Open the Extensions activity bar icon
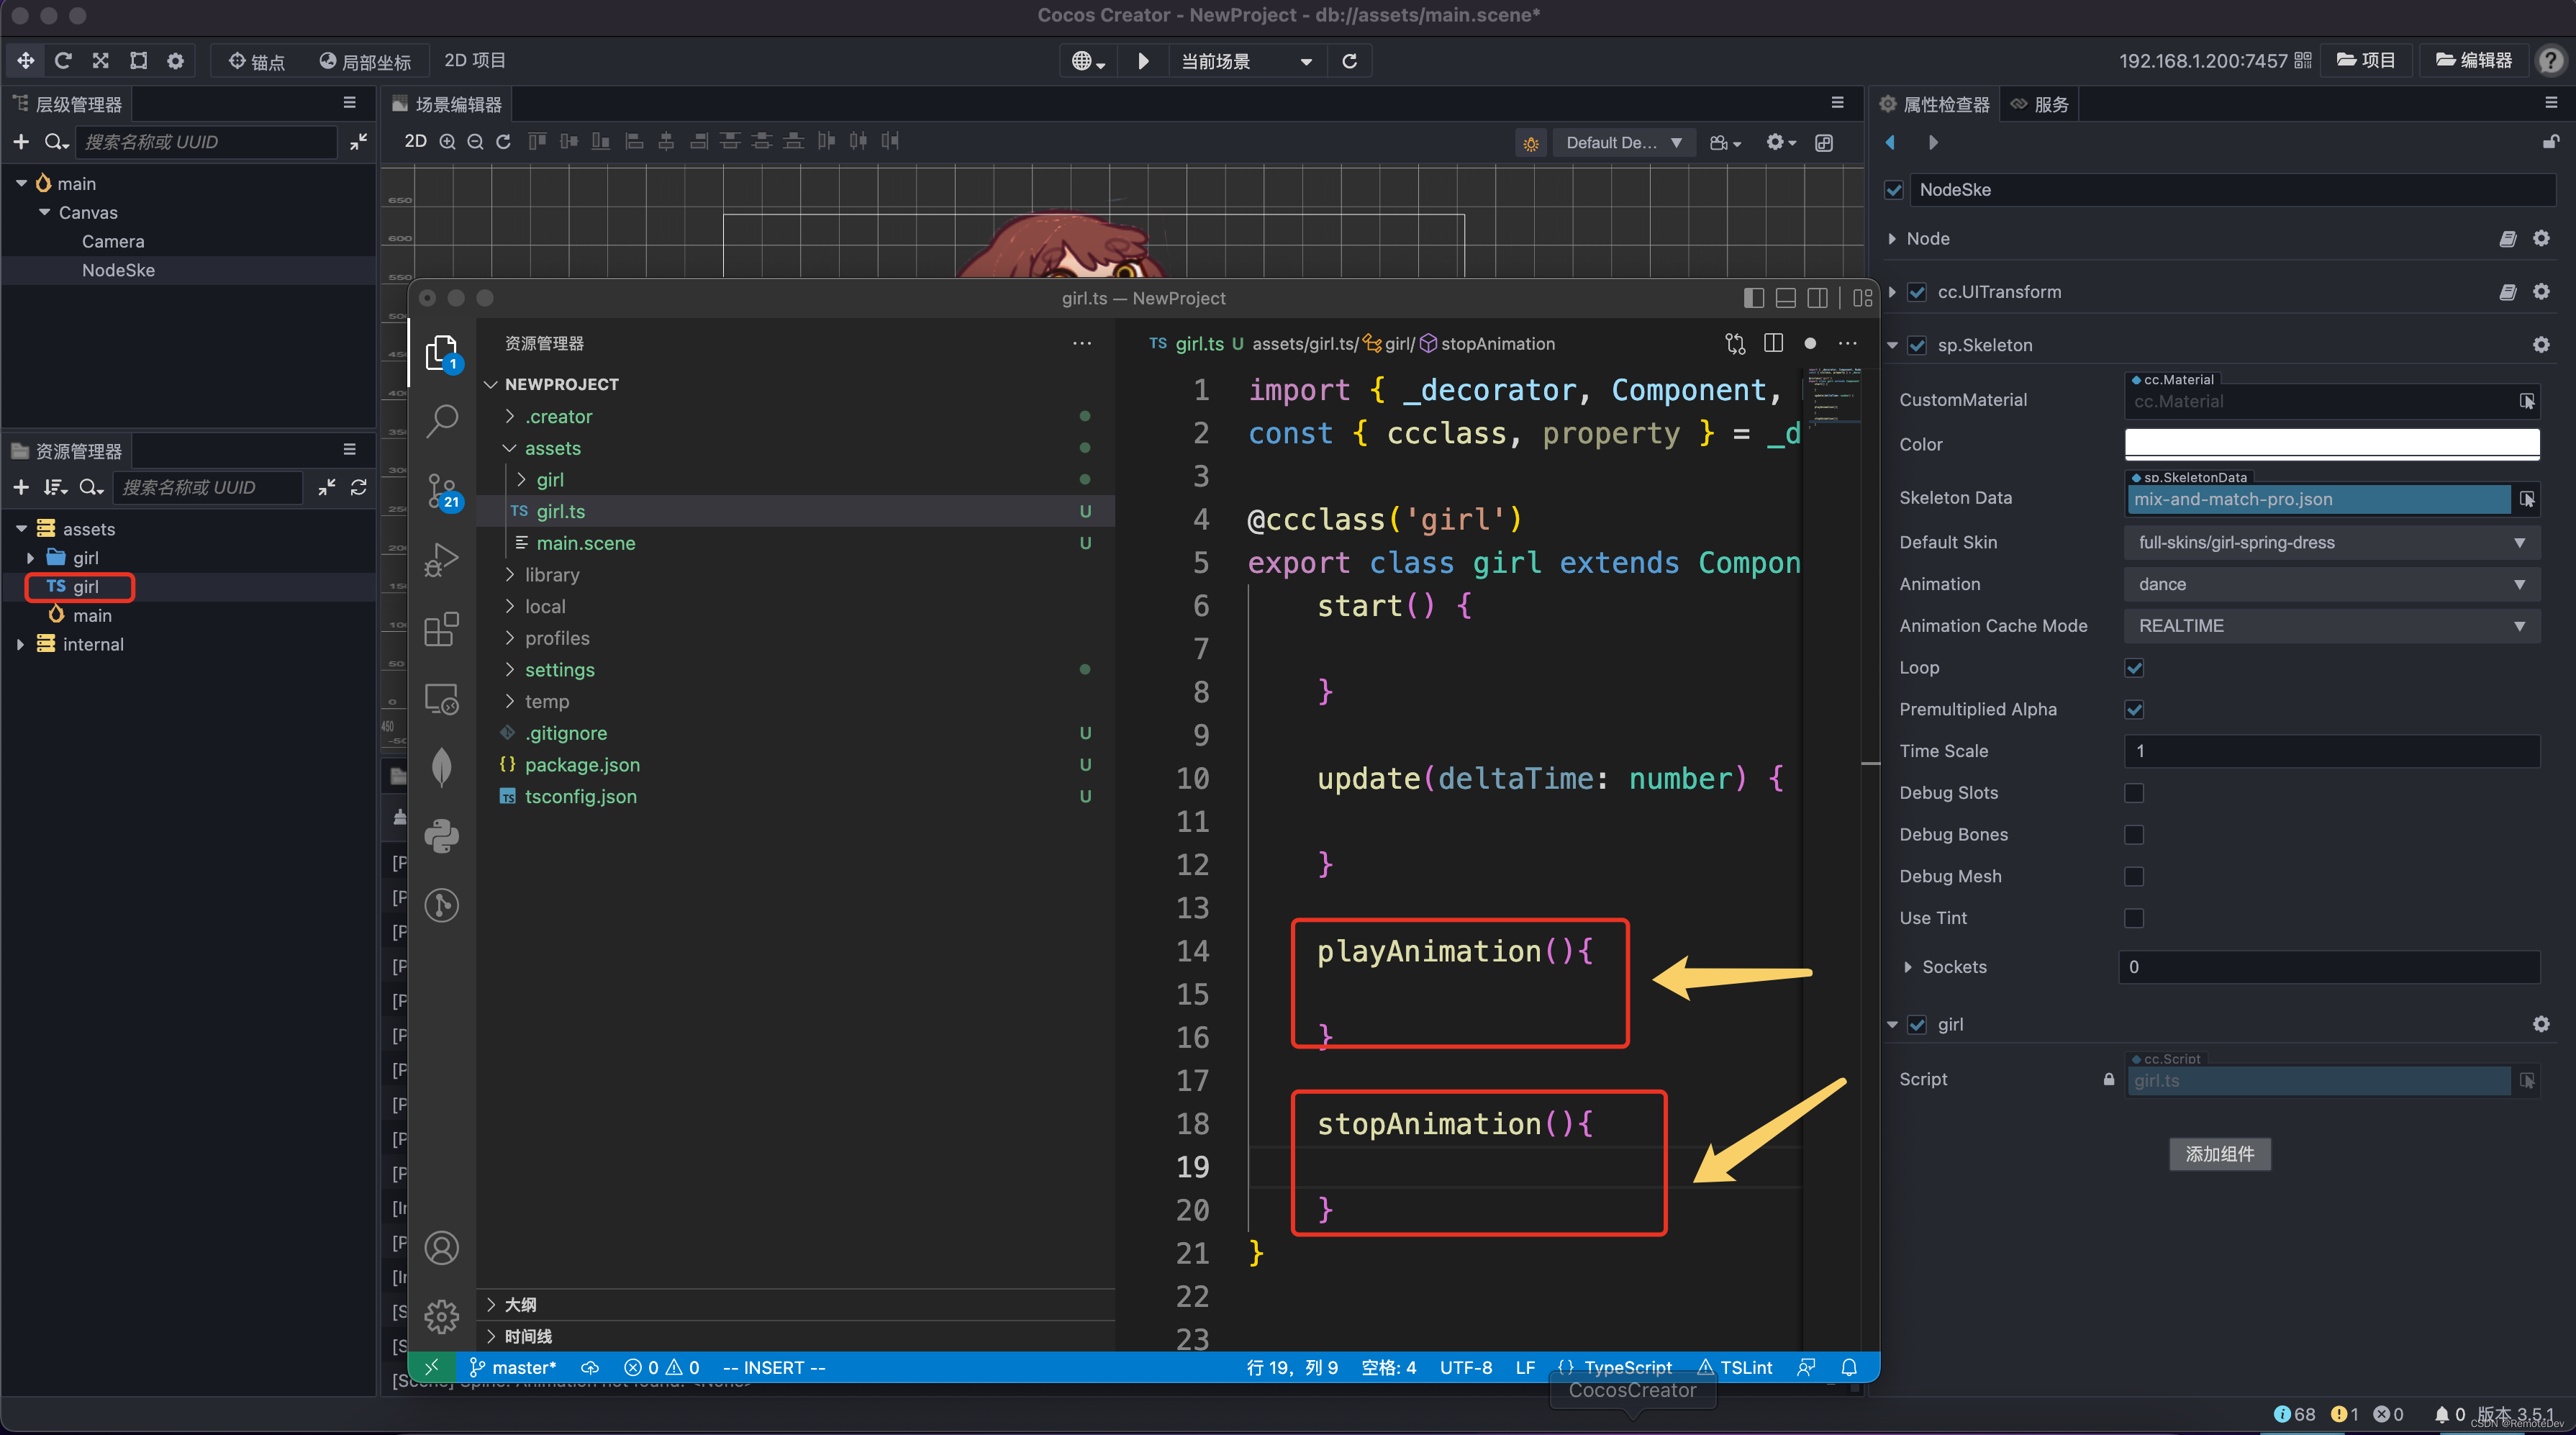The width and height of the screenshot is (2576, 1435). pyautogui.click(x=441, y=630)
